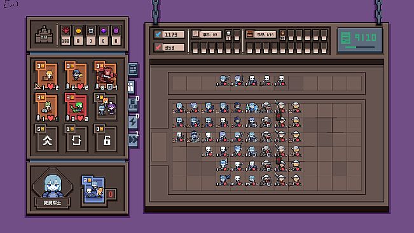Click the 1173 power value
Image resolution: width=414 pixels, height=233 pixels.
pyautogui.click(x=173, y=34)
